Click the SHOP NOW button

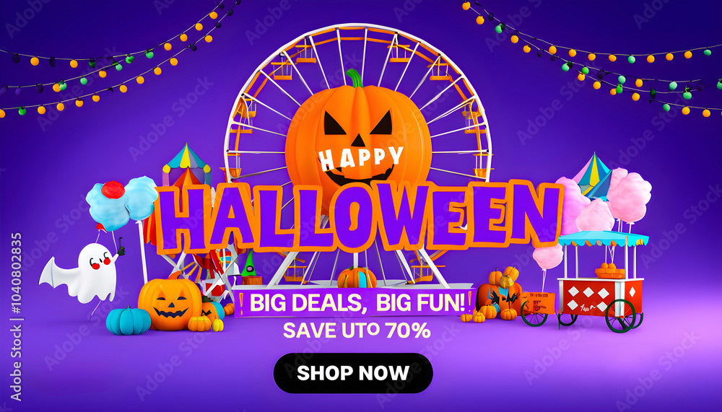(x=353, y=373)
